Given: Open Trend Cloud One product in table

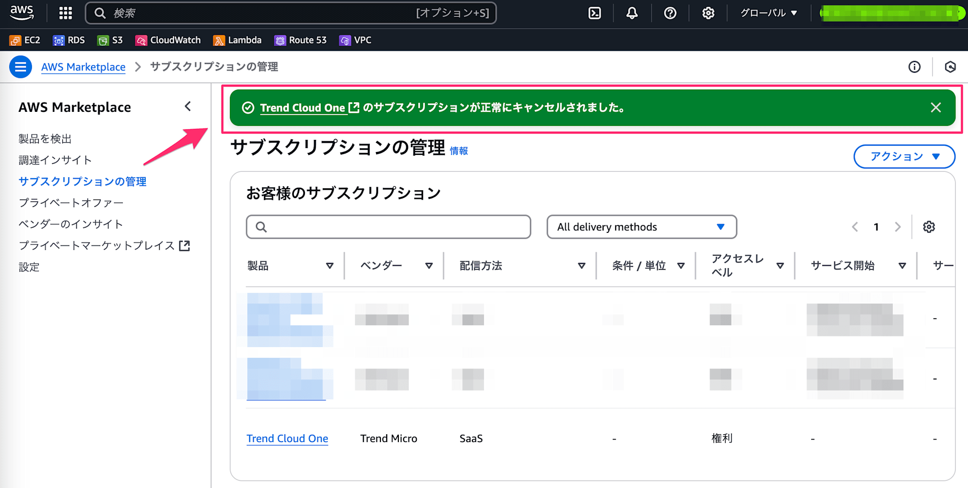Looking at the screenshot, I should [x=287, y=438].
